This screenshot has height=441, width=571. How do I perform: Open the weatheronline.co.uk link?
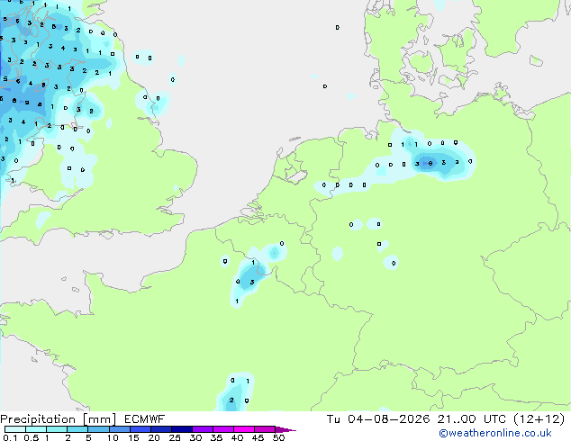pos(495,433)
